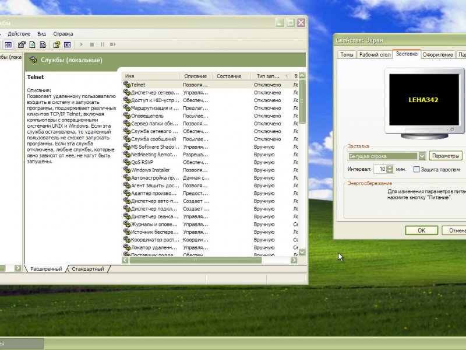Increase the Интервал value with up arrow
The image size is (466, 350).
tap(390, 167)
